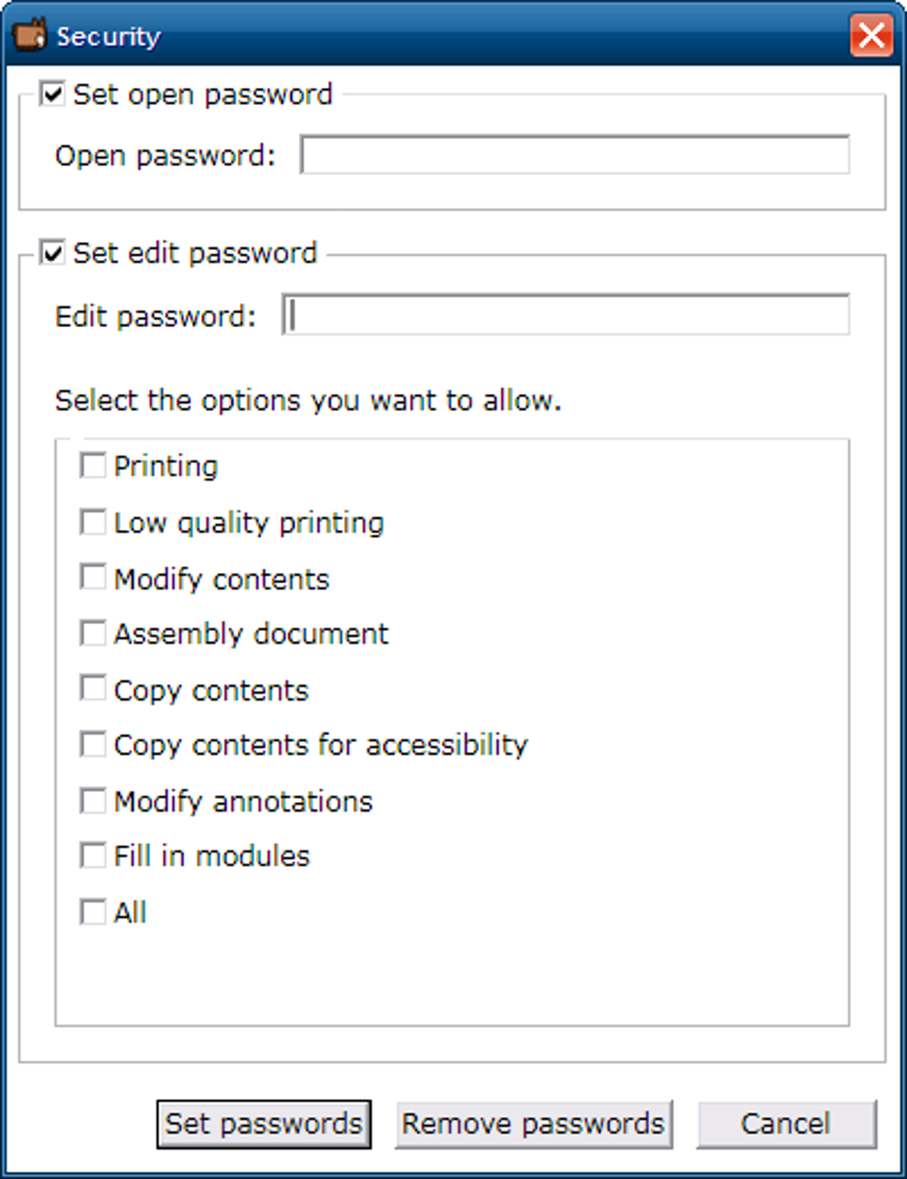Click the Remove passwords button
907x1179 pixels.
tap(533, 1124)
